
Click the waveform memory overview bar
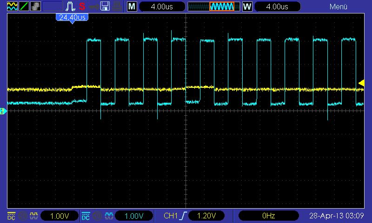pos(213,7)
